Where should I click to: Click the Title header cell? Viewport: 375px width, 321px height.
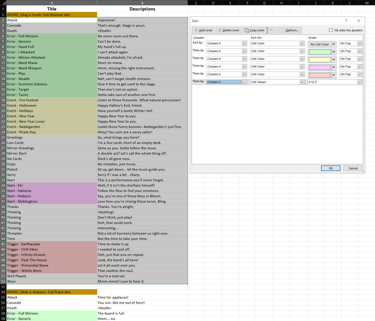pos(52,9)
